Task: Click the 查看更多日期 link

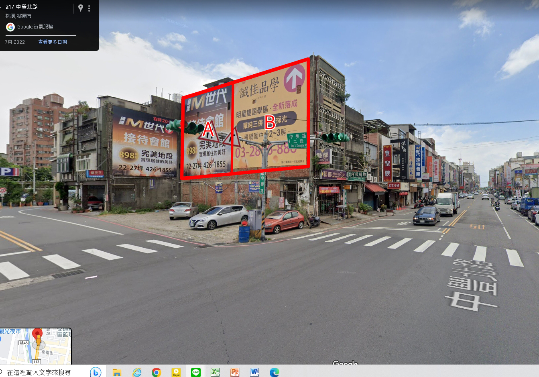Action: tap(53, 42)
